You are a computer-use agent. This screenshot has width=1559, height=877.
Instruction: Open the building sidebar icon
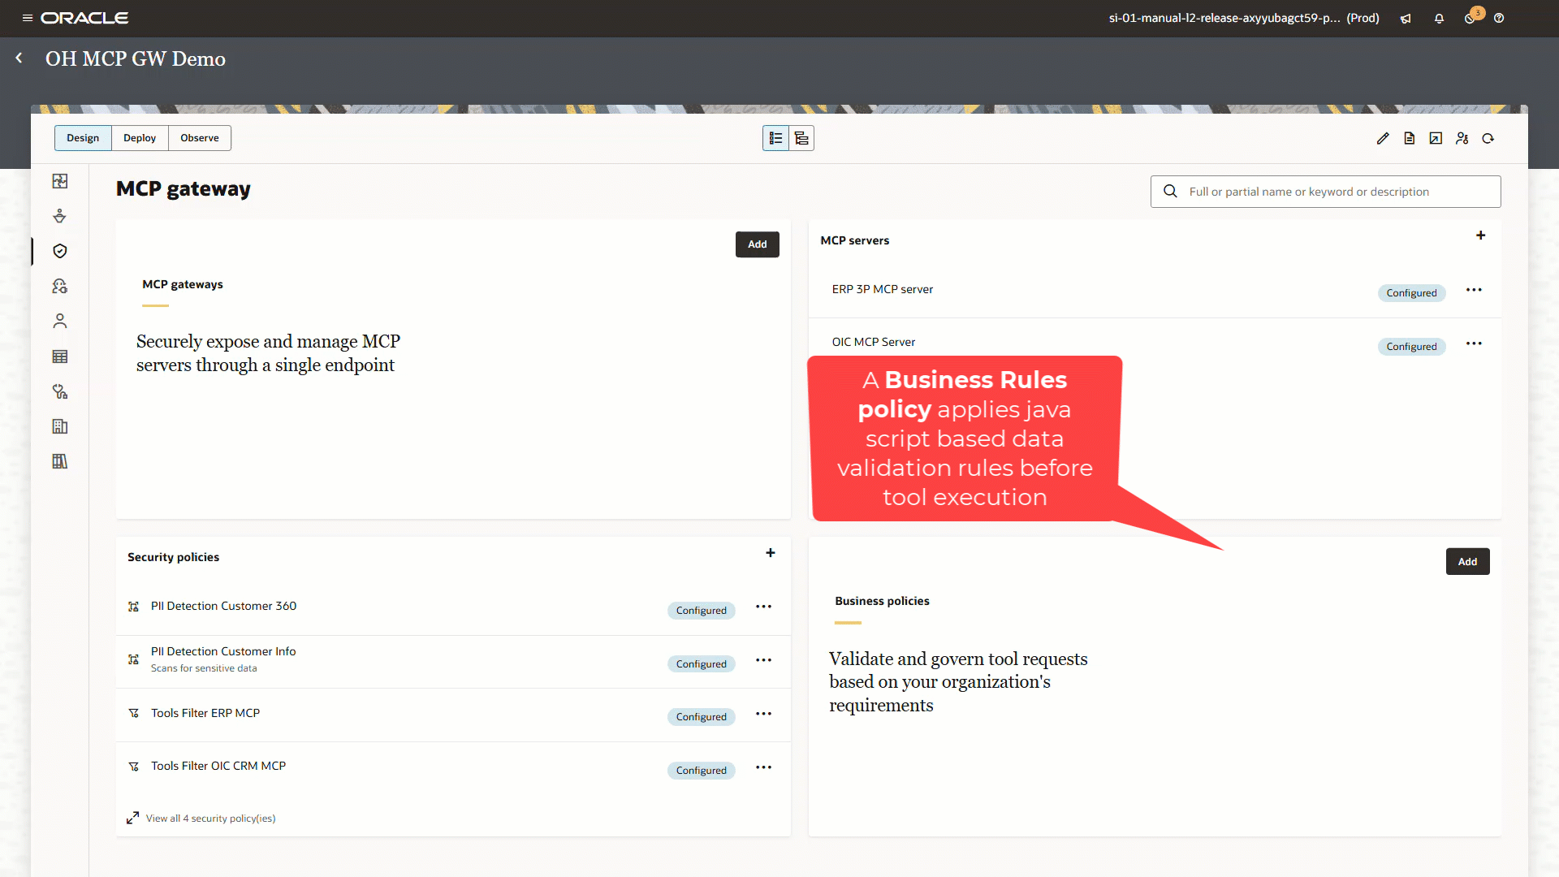(60, 426)
